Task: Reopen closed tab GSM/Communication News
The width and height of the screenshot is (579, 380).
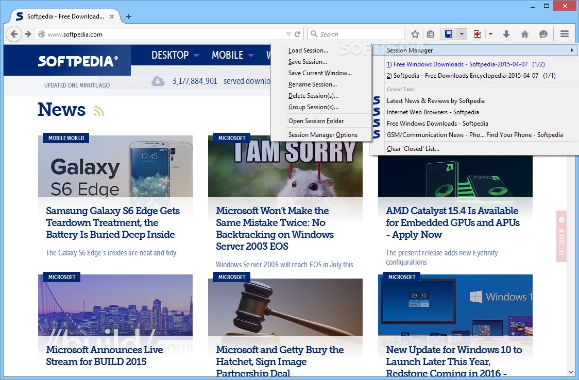Action: click(x=474, y=135)
